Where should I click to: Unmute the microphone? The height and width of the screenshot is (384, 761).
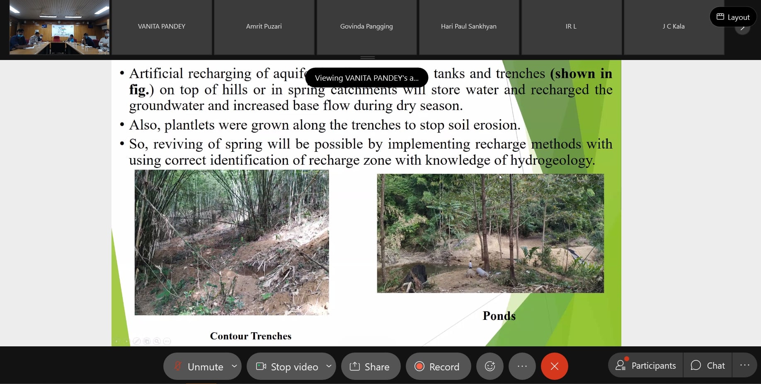pos(199,367)
